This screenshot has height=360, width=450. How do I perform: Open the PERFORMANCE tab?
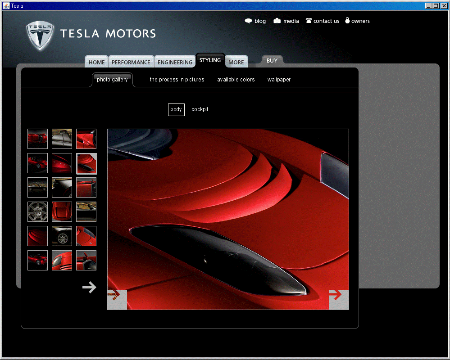[131, 63]
